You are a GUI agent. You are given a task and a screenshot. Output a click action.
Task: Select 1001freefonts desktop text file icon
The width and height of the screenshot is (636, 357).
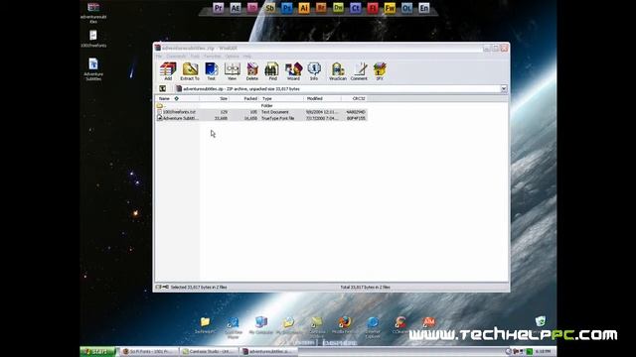(93, 39)
